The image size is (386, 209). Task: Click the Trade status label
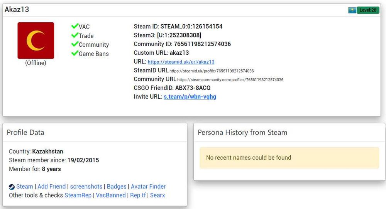coord(86,35)
